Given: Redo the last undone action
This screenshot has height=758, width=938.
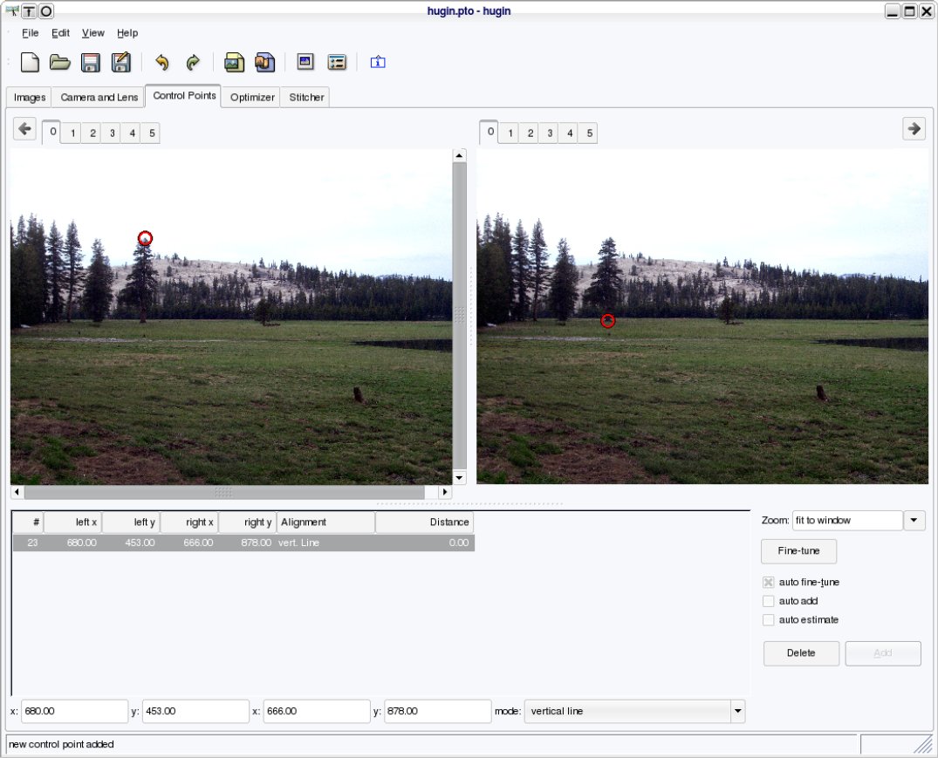Looking at the screenshot, I should pyautogui.click(x=193, y=62).
